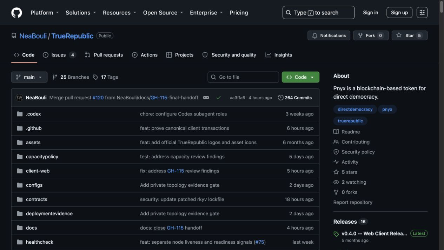Open PR #75 link in healthcheck row
This screenshot has height=250, width=444.
(260, 242)
